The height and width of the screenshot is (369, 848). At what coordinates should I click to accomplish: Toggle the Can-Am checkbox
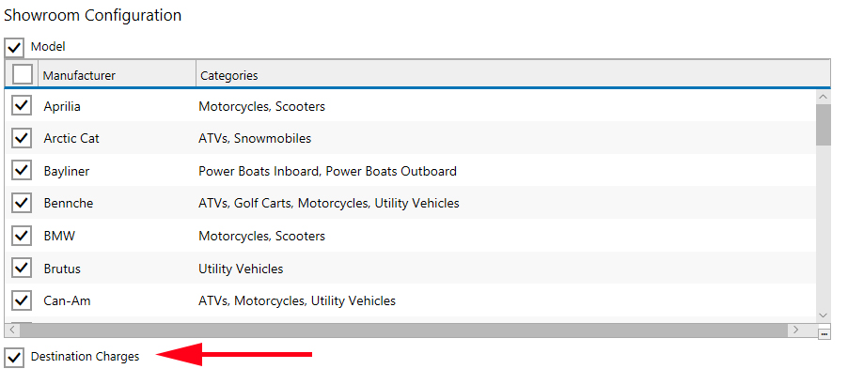[x=22, y=300]
